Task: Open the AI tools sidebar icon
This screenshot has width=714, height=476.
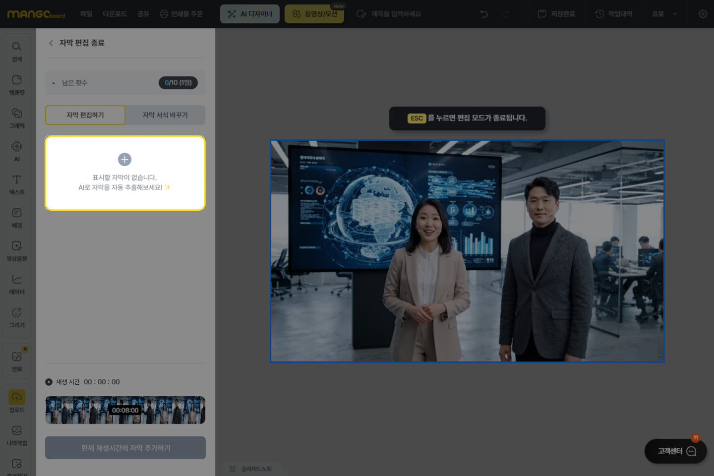Action: (x=17, y=151)
